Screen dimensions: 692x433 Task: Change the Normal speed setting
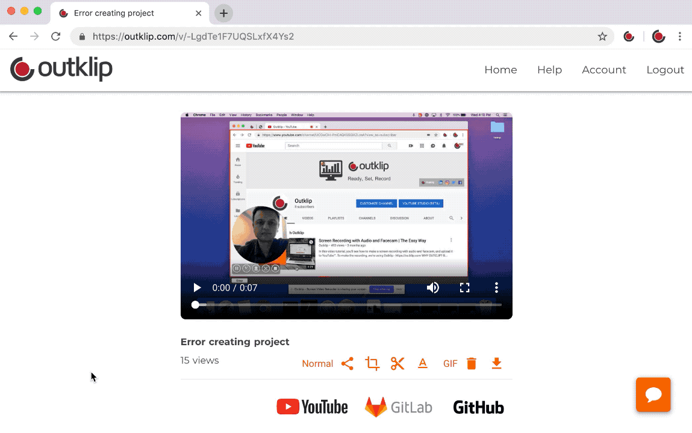point(317,363)
